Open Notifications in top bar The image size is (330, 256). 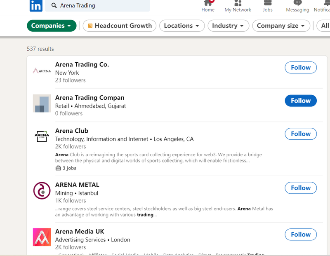point(322,6)
